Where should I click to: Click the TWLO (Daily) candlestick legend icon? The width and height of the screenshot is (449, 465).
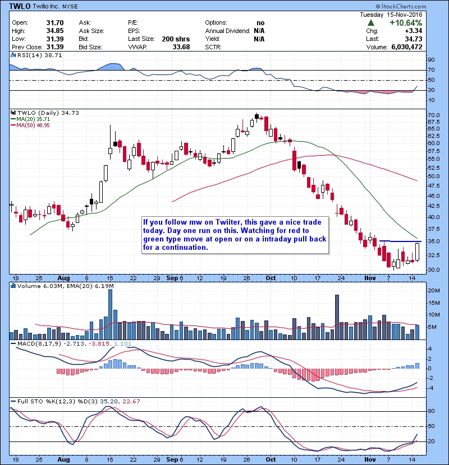13,113
